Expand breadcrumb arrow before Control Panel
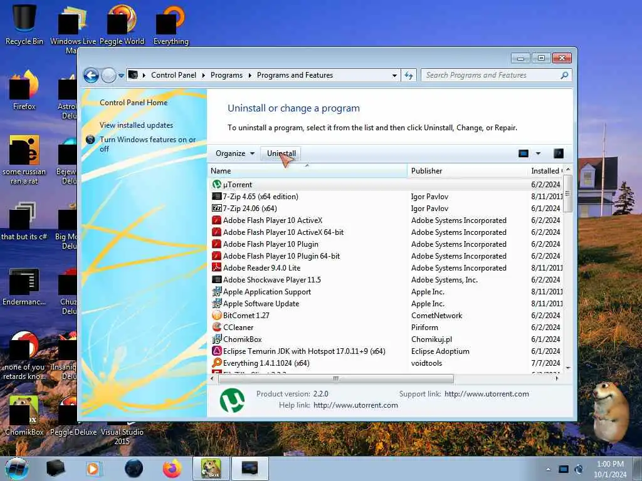This screenshot has width=642, height=481. click(144, 75)
